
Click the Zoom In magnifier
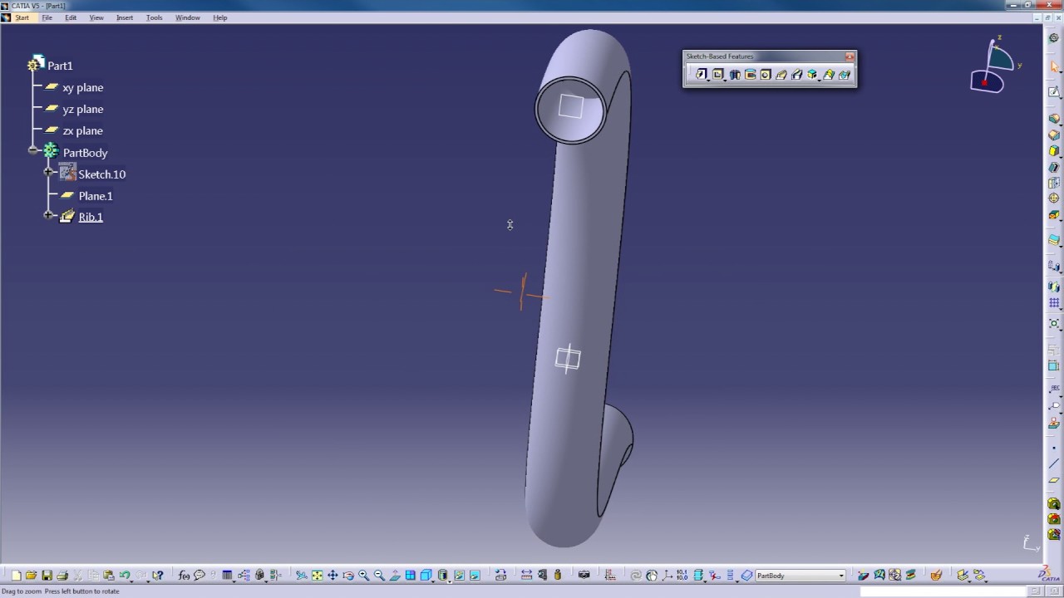(363, 576)
